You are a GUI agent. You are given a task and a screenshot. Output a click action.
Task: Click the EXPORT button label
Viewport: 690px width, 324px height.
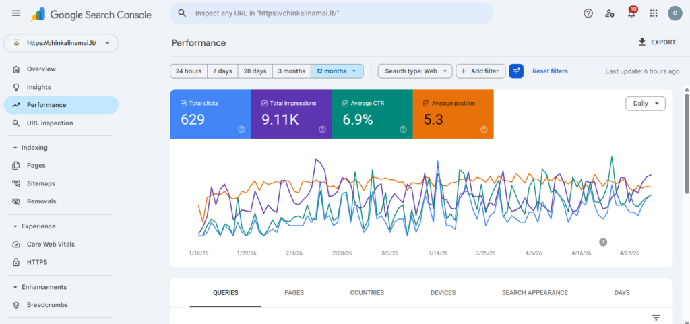[663, 42]
